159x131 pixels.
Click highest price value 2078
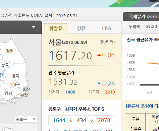click(104, 120)
